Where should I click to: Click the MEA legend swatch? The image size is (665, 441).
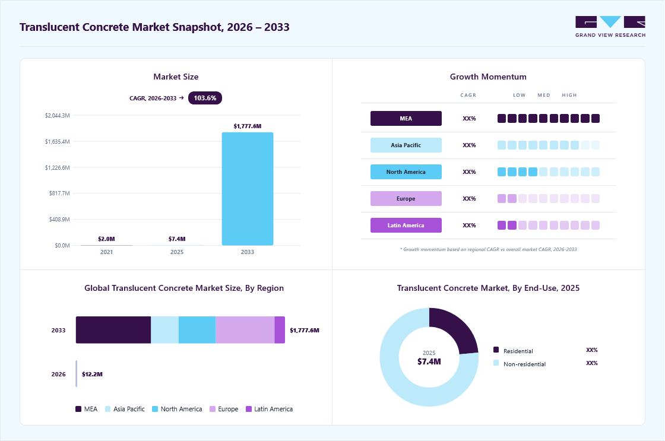(x=78, y=409)
